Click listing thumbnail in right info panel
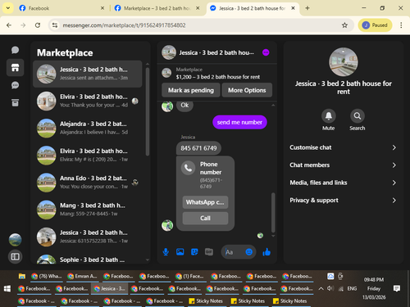 (x=344, y=62)
